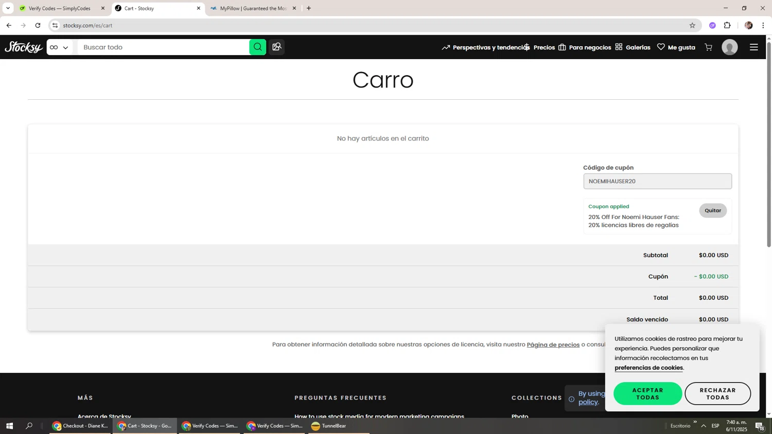Click the Stocksy logo
This screenshot has height=434, width=772.
pyautogui.click(x=24, y=47)
